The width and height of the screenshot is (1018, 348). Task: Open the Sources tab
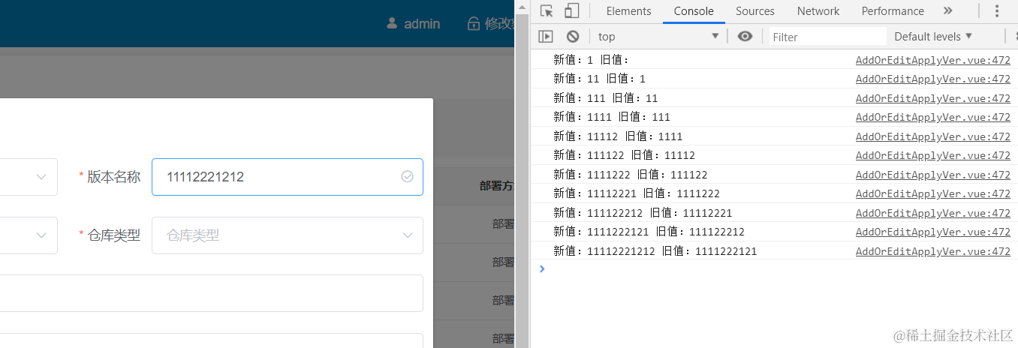point(754,10)
